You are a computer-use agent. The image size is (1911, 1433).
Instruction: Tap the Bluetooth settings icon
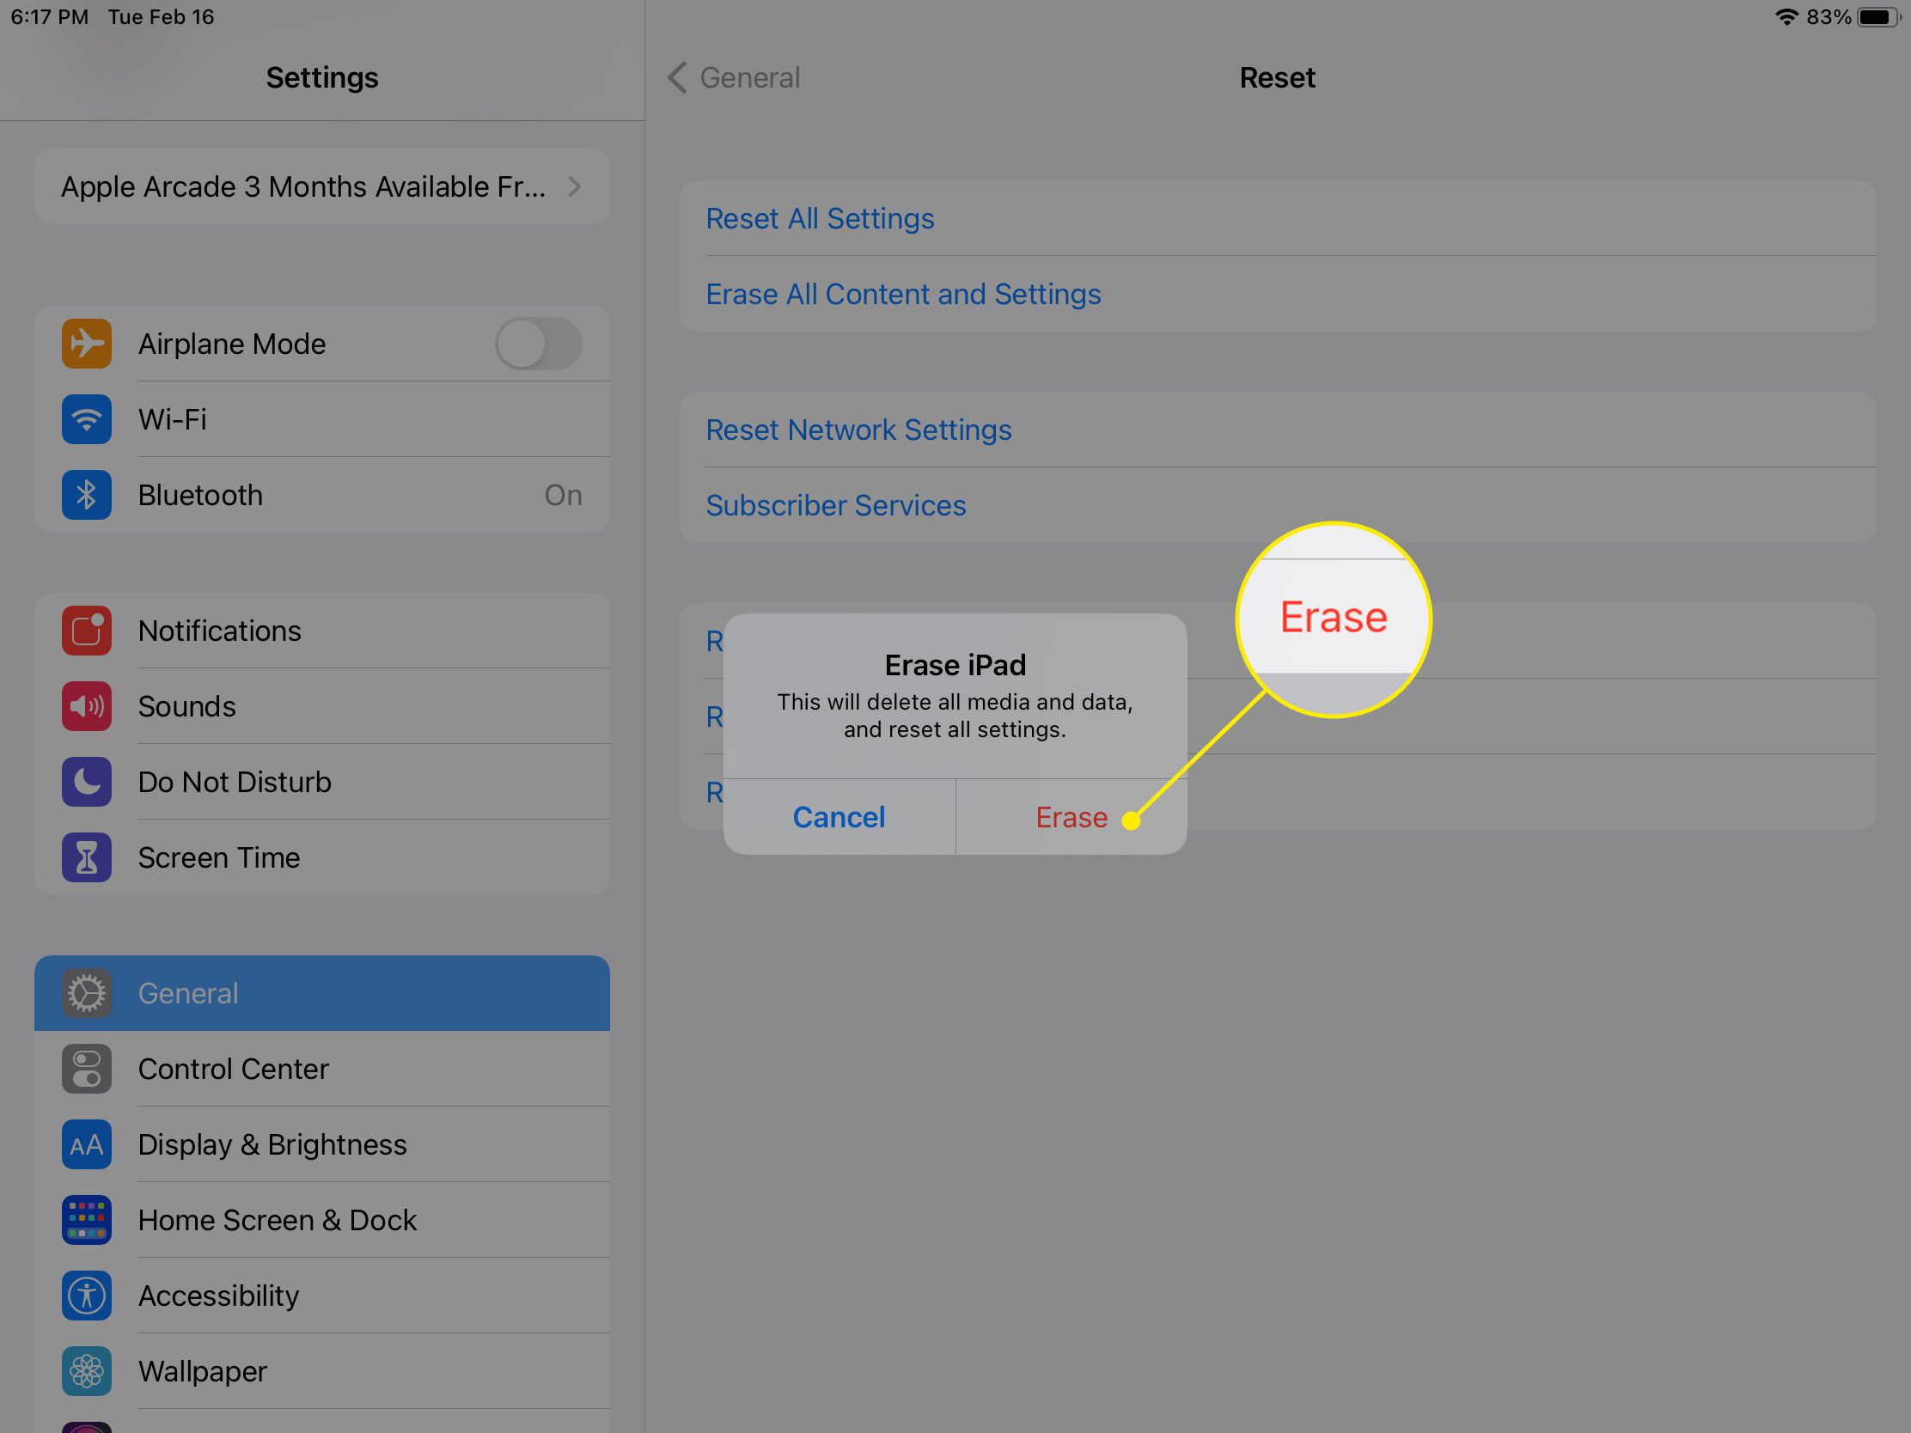tap(84, 494)
